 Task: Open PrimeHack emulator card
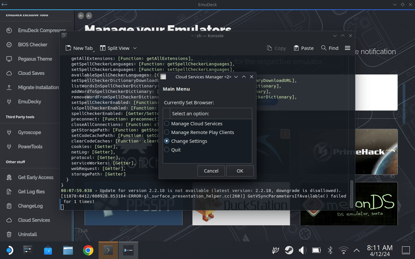[349, 152]
